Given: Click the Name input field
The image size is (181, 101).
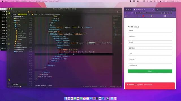Looking at the screenshot, I should (150, 31).
